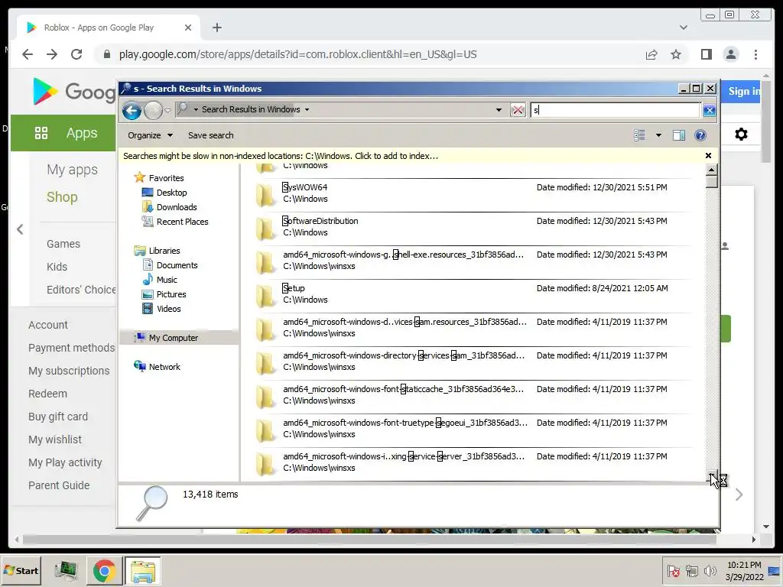Open Action Center flag in tray
This screenshot has width=783, height=587.
tap(673, 570)
